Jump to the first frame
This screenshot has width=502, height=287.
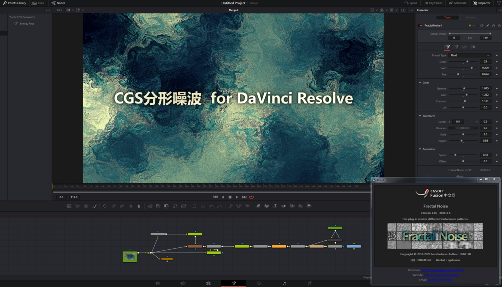click(215, 197)
